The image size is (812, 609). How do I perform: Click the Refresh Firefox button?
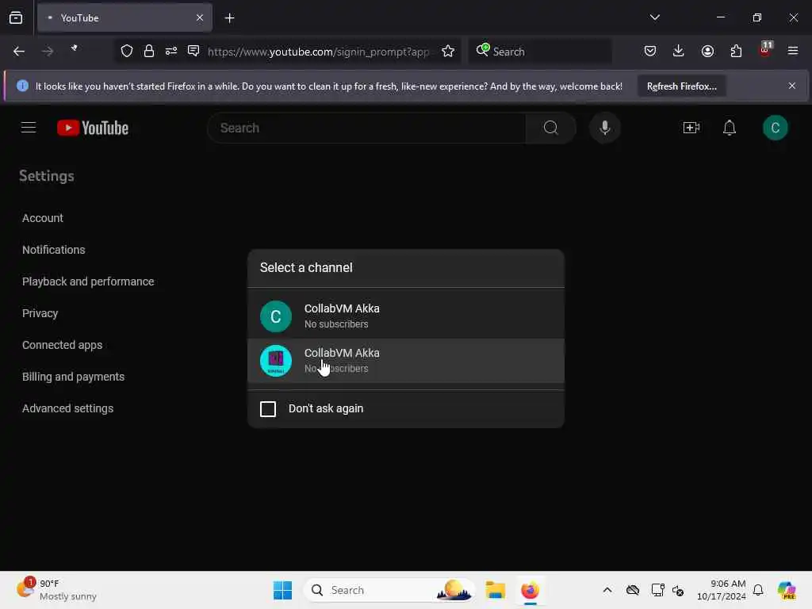pos(681,86)
